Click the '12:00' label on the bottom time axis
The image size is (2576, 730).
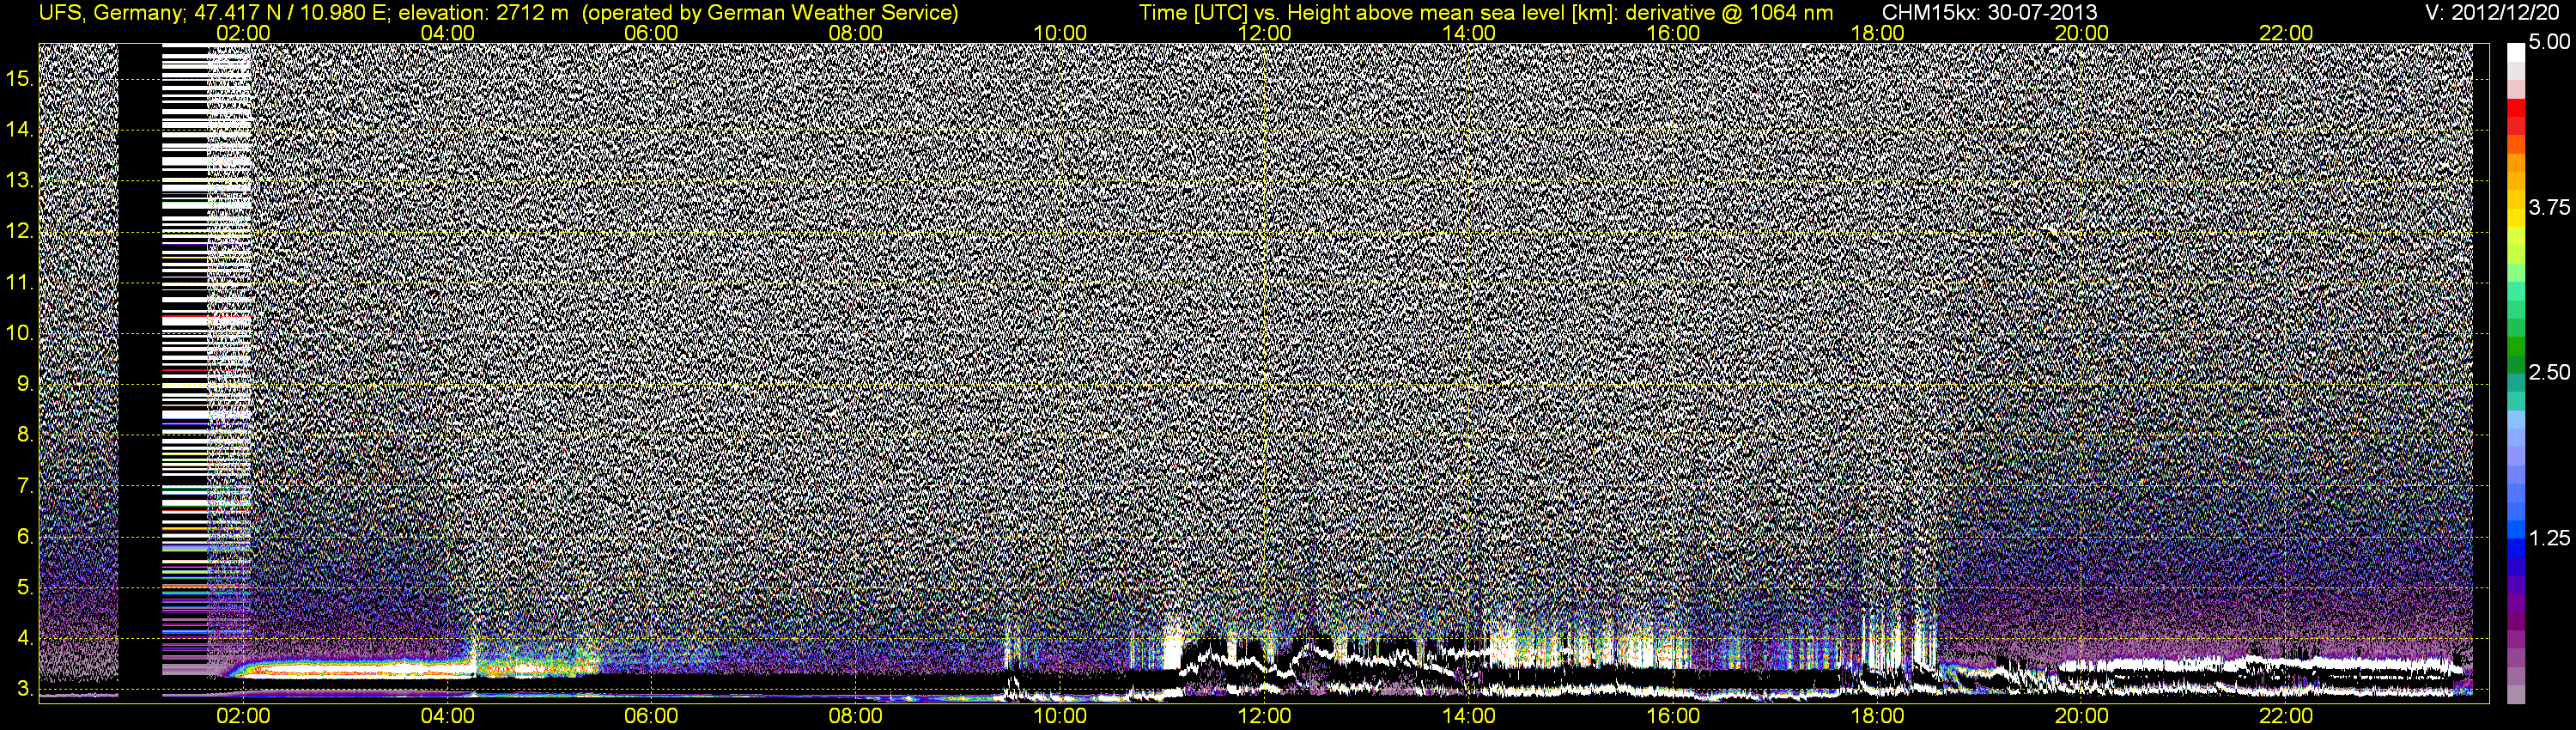click(x=1264, y=716)
